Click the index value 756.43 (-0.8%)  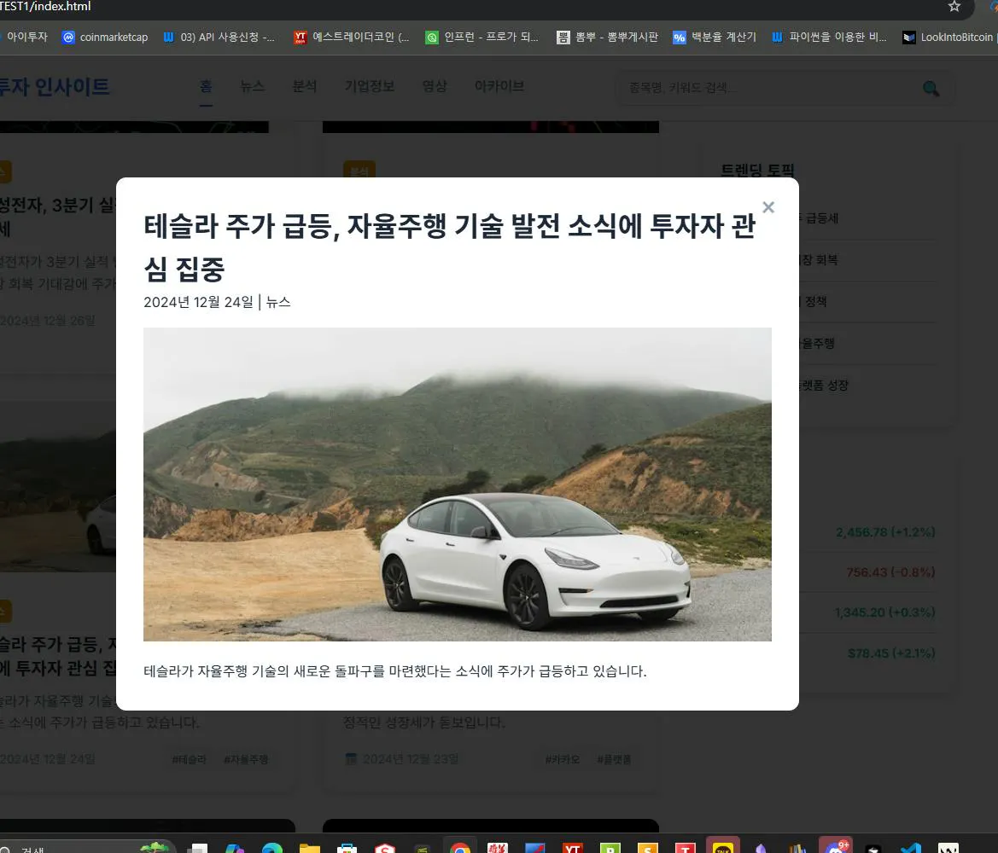coord(890,572)
